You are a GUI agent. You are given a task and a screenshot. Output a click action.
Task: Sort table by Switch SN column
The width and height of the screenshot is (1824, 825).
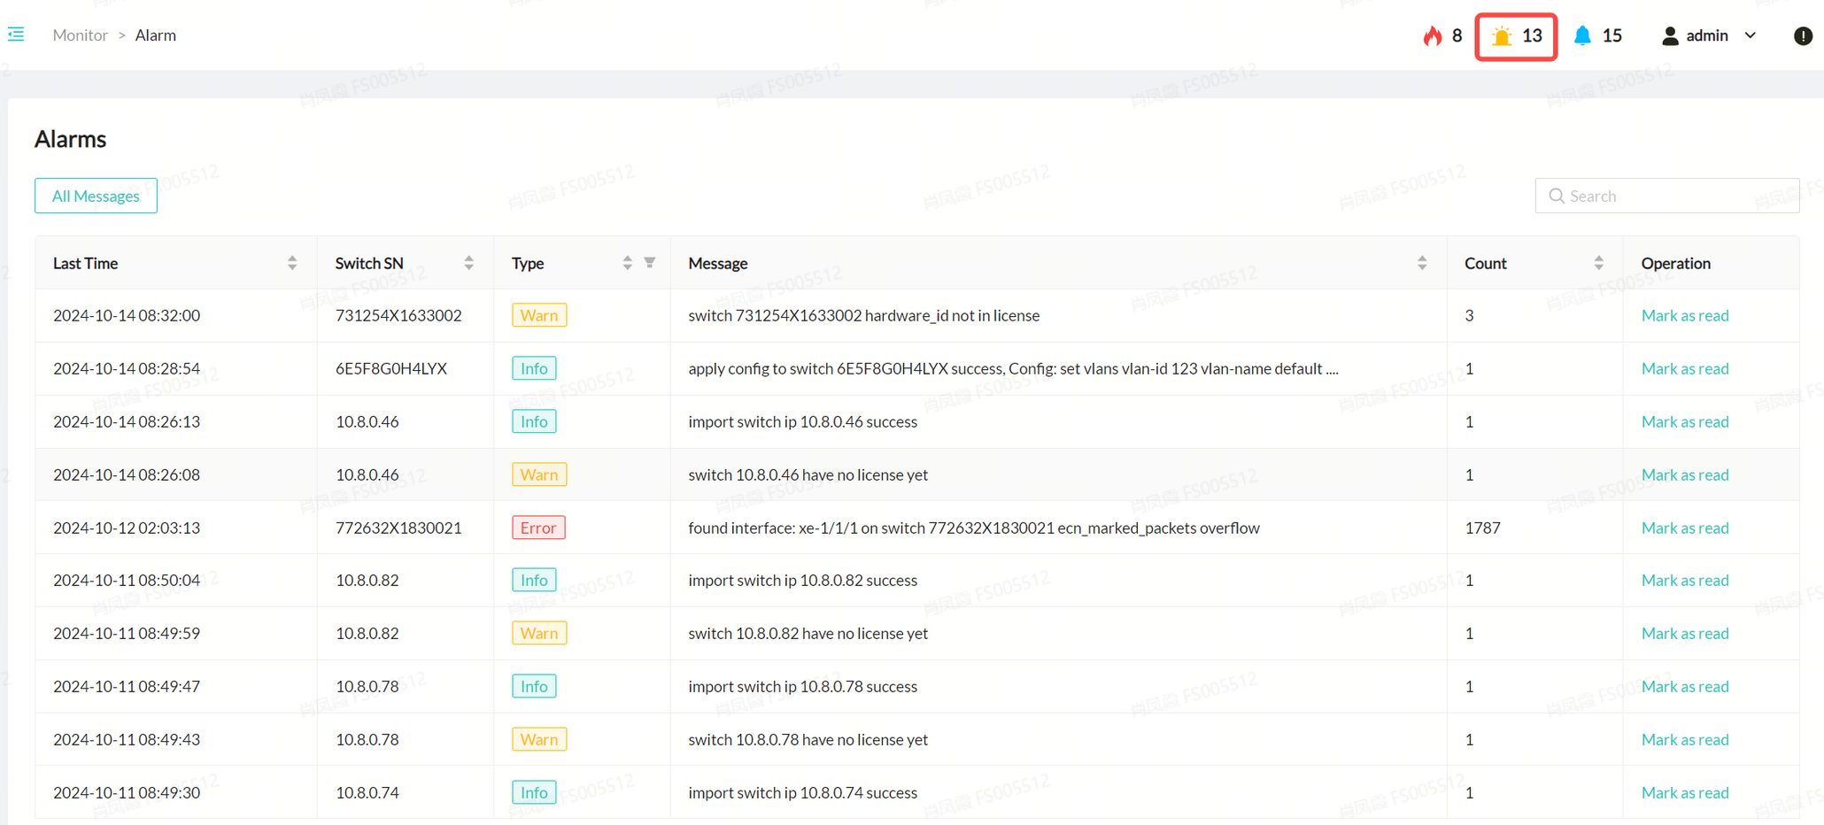click(468, 263)
